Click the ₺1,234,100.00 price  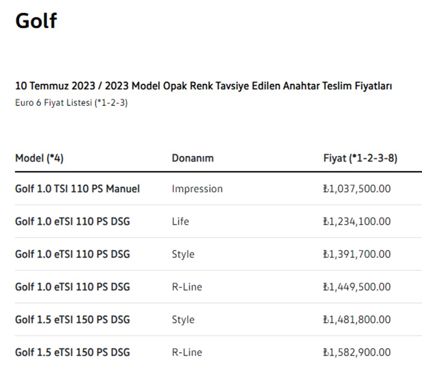click(357, 221)
